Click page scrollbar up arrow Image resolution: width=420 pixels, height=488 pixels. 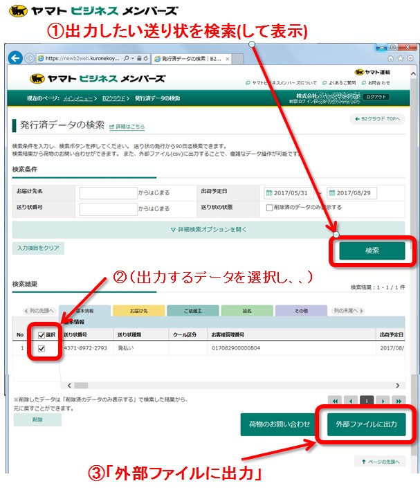tap(413, 74)
